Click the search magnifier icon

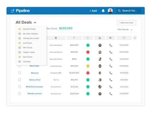click(x=119, y=11)
